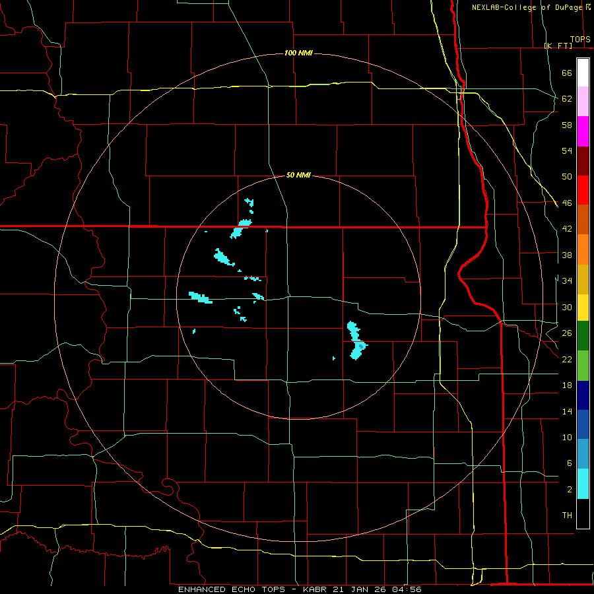Click the bright red legend swatch

[x=583, y=190]
